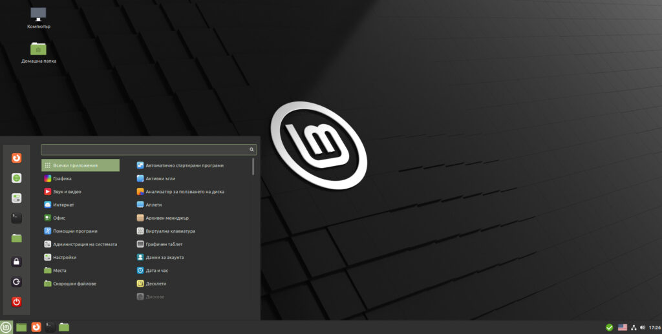Select the Помощни програми category
The width and height of the screenshot is (662, 334).
pyautogui.click(x=80, y=231)
